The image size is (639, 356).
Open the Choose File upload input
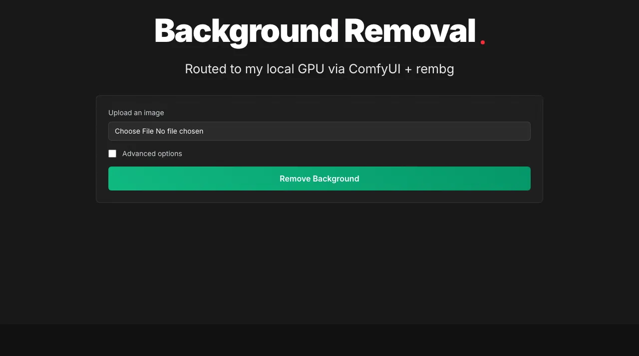point(319,131)
